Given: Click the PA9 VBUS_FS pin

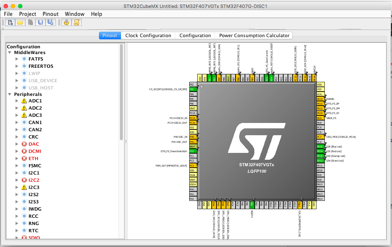Looking at the screenshot, I should pos(320,118).
